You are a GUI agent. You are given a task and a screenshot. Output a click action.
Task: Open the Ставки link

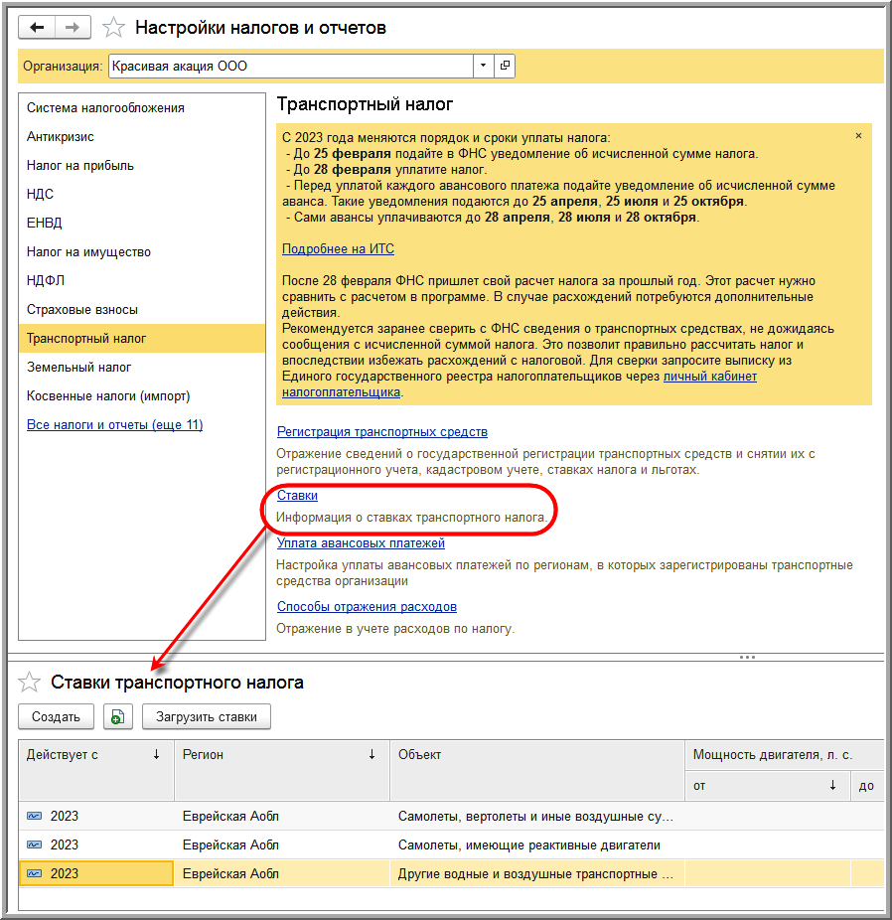[x=297, y=495]
